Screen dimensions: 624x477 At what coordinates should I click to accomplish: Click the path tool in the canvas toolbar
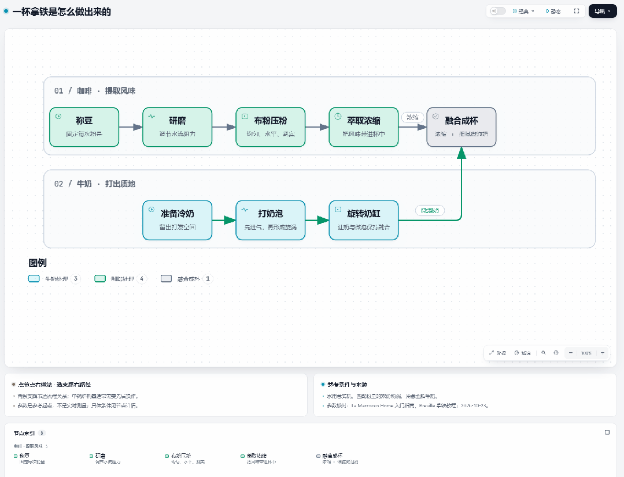497,353
